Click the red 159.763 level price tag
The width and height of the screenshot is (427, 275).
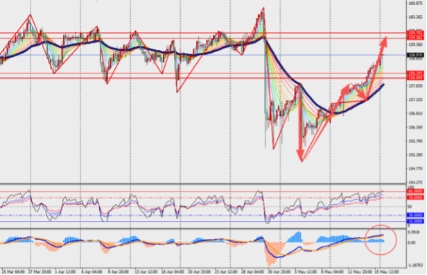415,33
